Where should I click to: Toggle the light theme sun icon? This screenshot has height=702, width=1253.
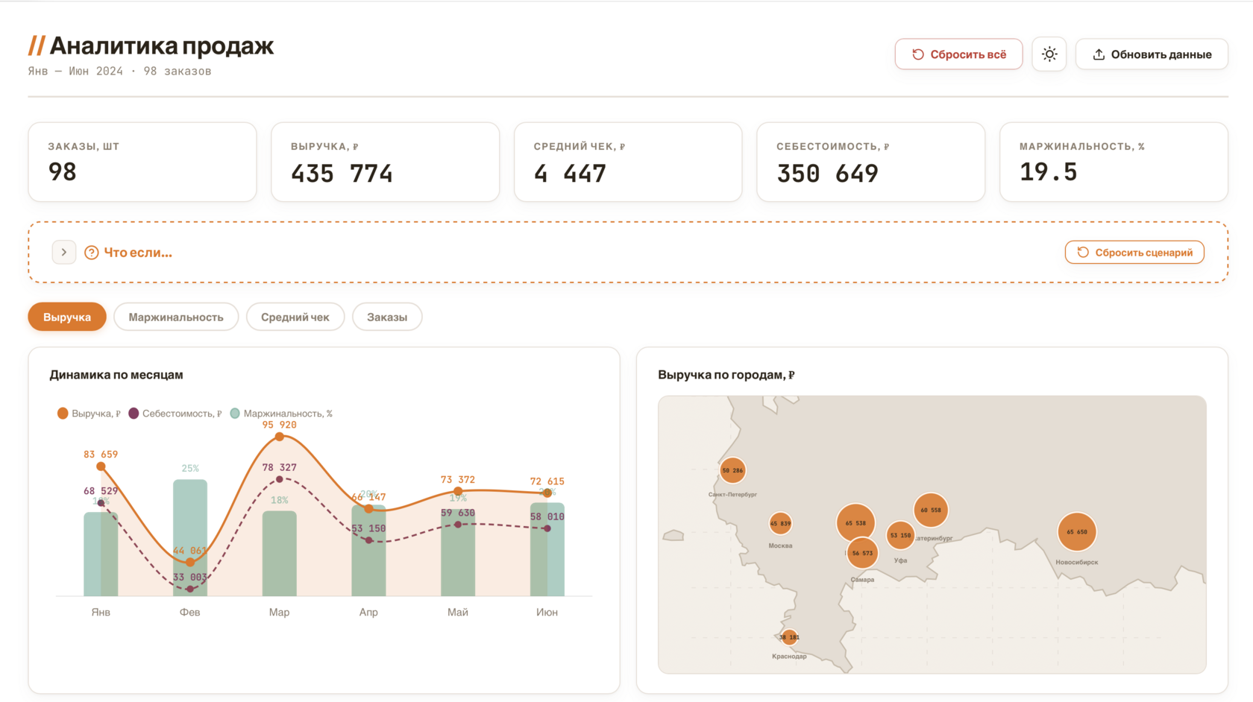point(1049,54)
